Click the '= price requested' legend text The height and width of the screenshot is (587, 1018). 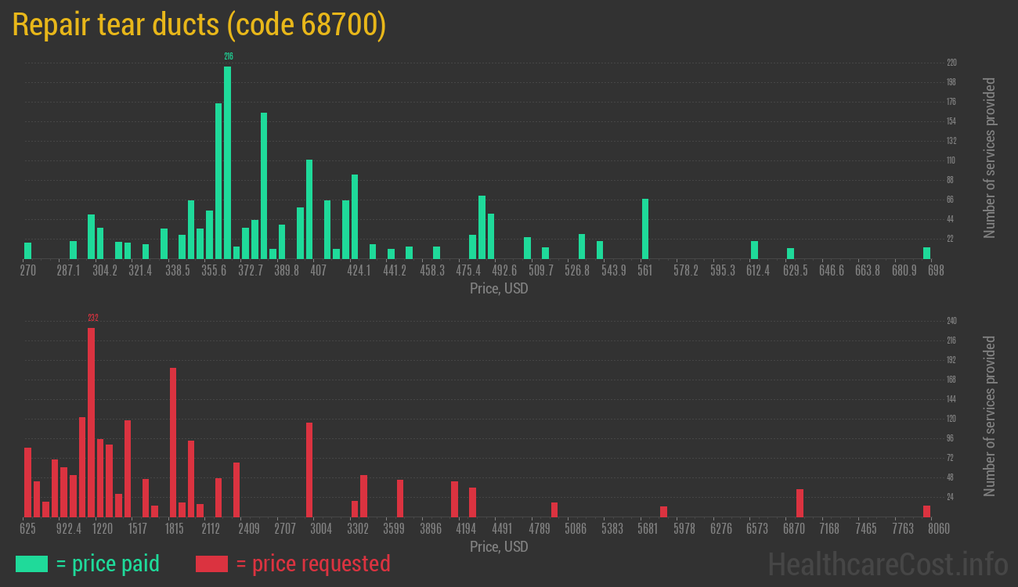[x=312, y=564]
